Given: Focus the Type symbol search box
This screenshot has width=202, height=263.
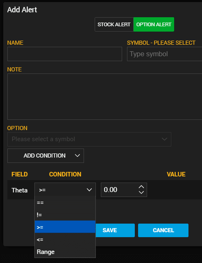Looking at the screenshot, I should coord(164,54).
